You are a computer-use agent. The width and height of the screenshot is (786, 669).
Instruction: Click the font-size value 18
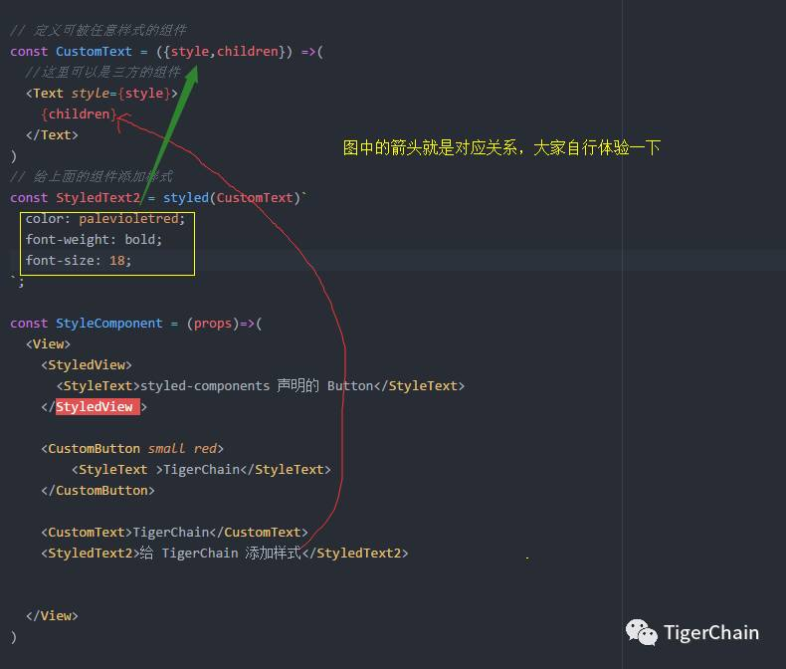click(116, 261)
